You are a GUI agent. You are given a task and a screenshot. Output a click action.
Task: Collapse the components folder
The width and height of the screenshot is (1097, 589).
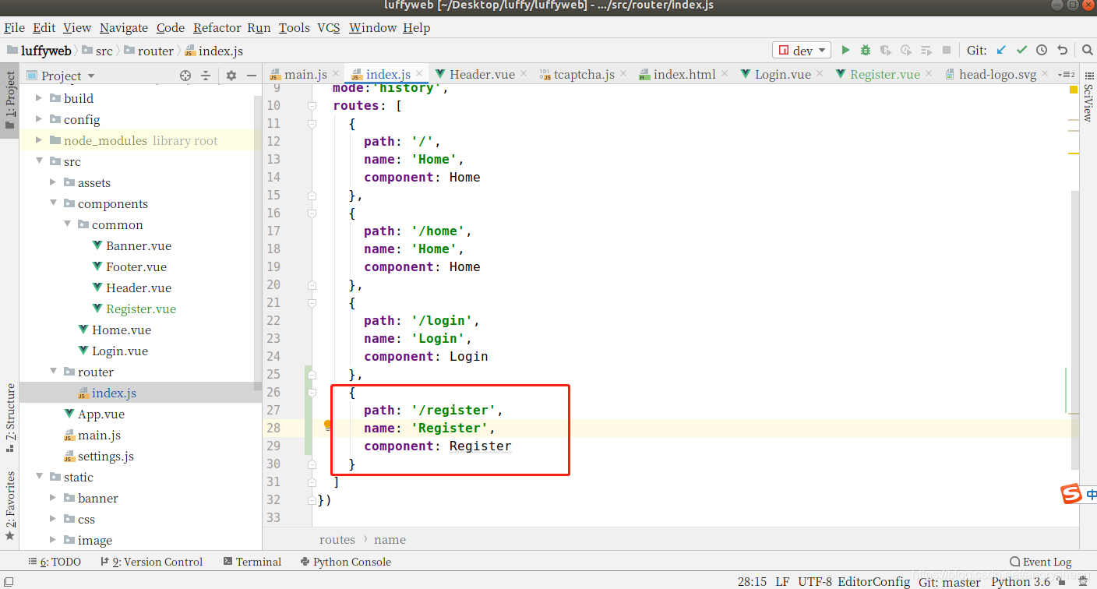pyautogui.click(x=53, y=203)
